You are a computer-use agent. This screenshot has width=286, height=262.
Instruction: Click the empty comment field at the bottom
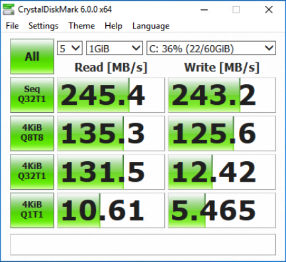tap(143, 245)
